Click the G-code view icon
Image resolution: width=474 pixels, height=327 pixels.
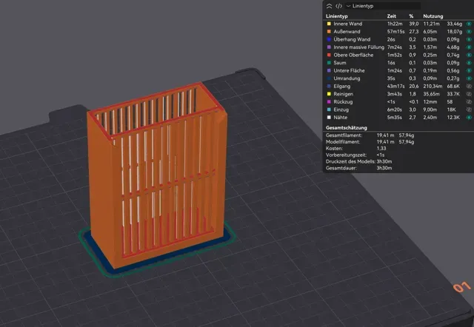coord(339,6)
